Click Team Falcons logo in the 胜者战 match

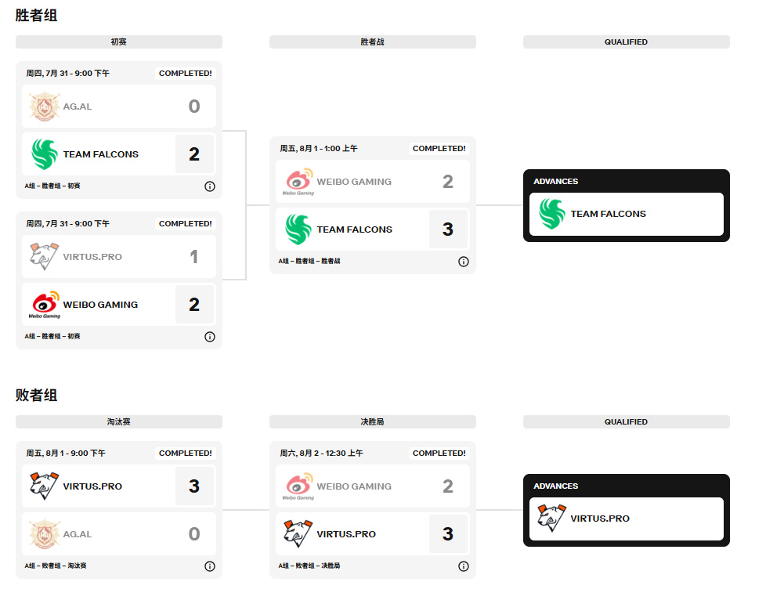298,230
